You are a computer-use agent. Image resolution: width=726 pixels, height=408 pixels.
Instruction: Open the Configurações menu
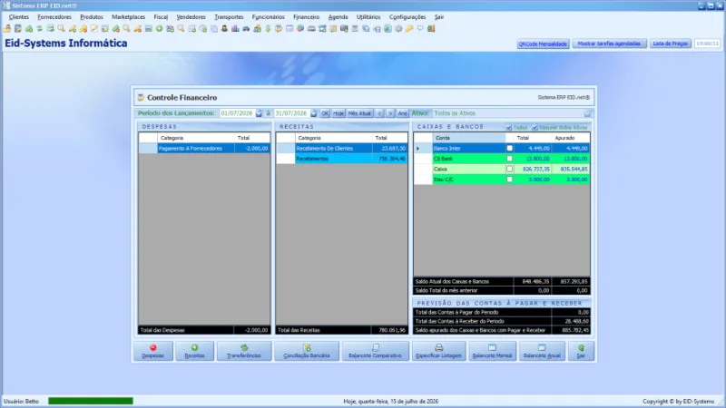(x=407, y=17)
